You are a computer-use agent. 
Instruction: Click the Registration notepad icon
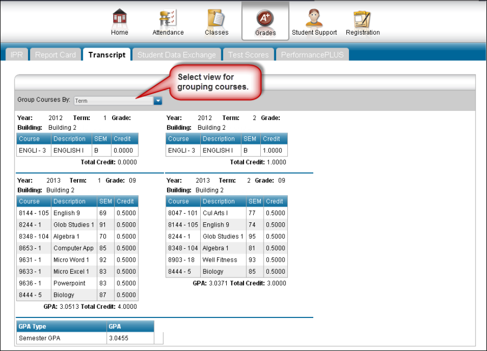point(363,18)
